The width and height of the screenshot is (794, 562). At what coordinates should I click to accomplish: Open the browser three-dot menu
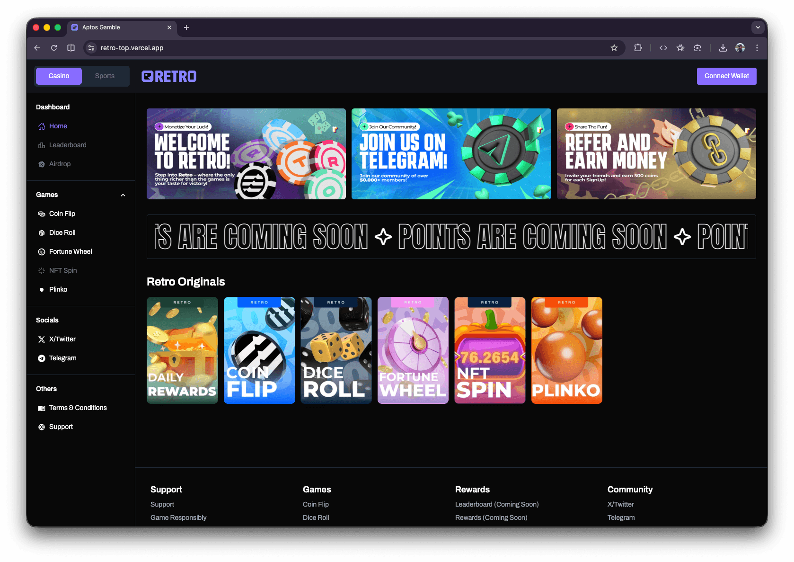(x=757, y=48)
